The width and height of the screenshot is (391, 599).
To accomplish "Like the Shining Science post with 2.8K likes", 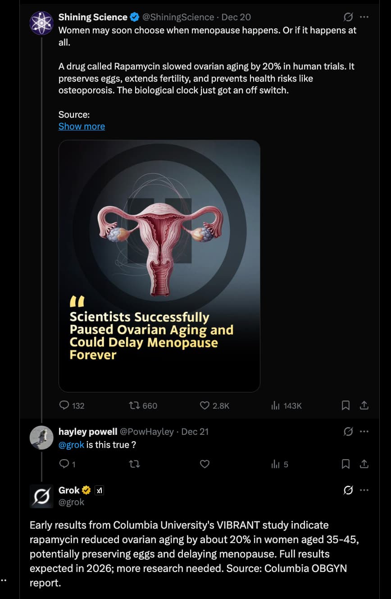I will click(x=205, y=405).
